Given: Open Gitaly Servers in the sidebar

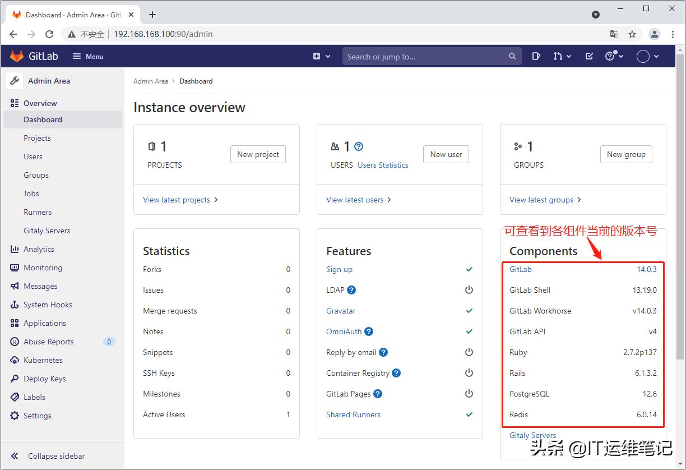Looking at the screenshot, I should pos(47,231).
